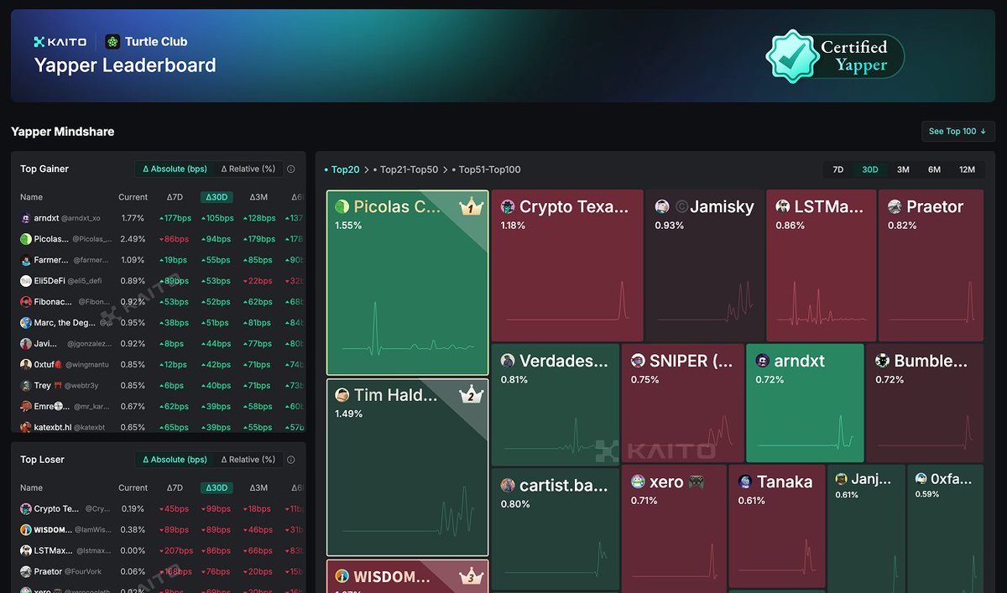Image resolution: width=1007 pixels, height=593 pixels.
Task: Click Picolas avatar in Top Gainer list
Action: tap(26, 239)
